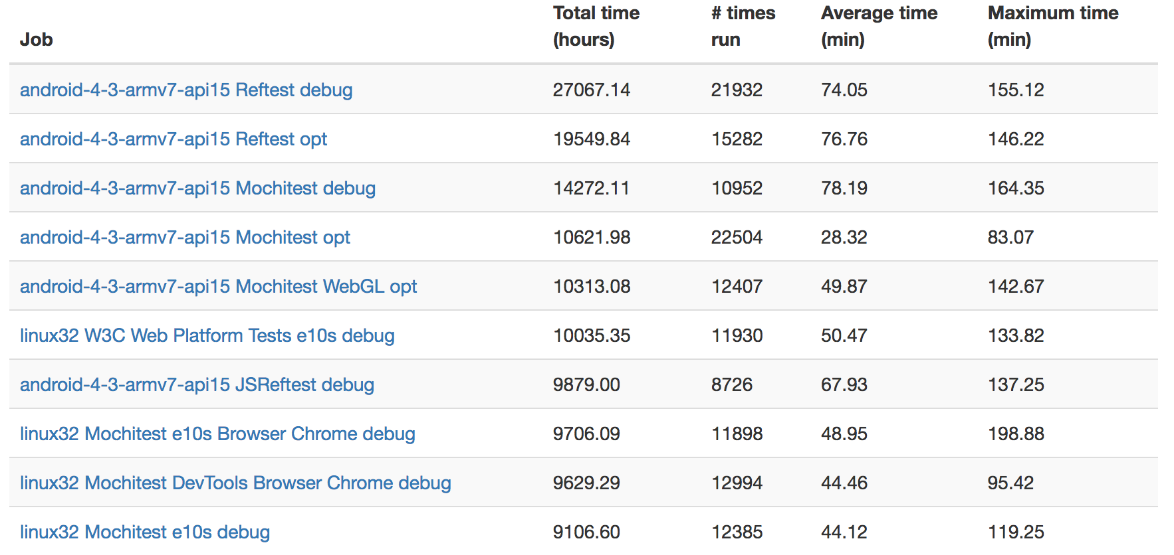Click linux32 Mochitest e10s debug link

click(x=145, y=532)
